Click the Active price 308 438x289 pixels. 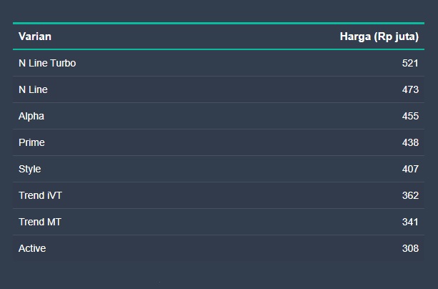point(410,248)
